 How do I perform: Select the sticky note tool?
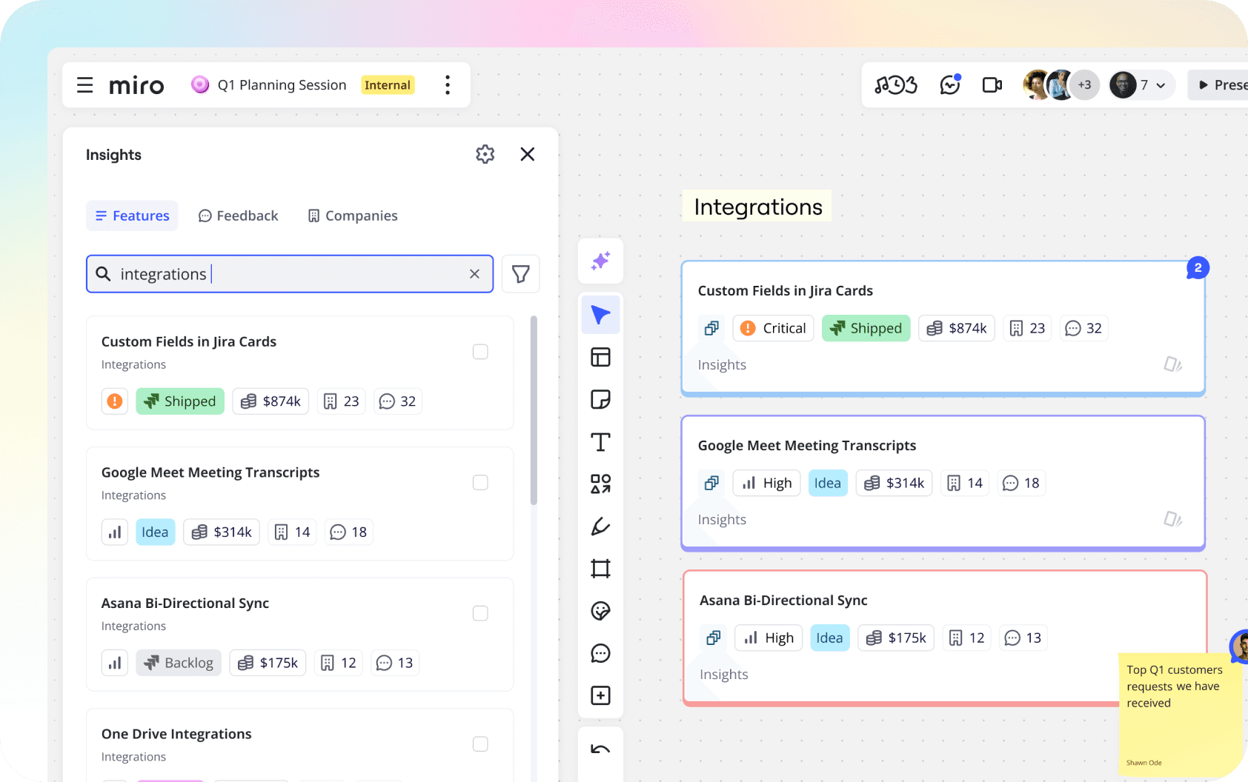click(600, 399)
